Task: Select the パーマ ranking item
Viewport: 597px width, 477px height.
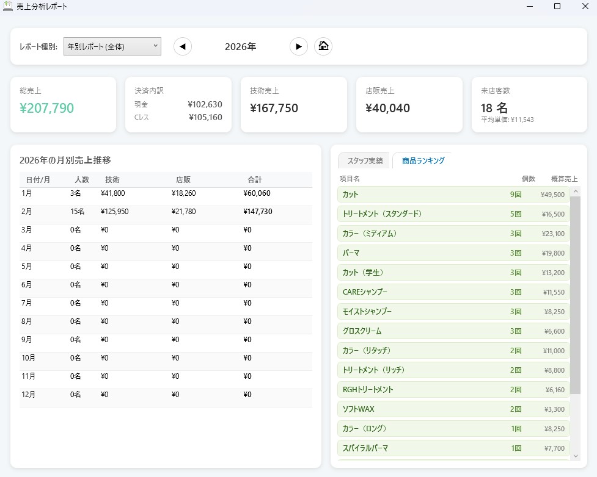Action: pos(453,253)
